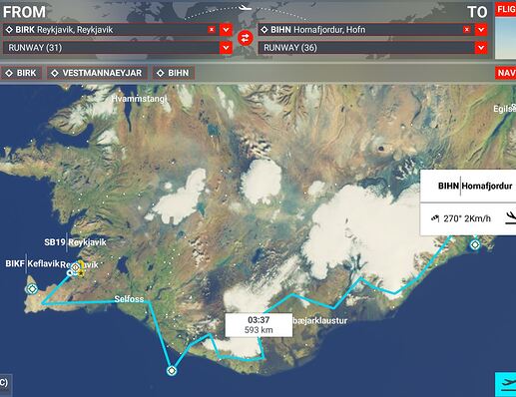Viewport: 516px width, 397px height.
Task: Swap departure and arrival airports
Action: [x=246, y=38]
